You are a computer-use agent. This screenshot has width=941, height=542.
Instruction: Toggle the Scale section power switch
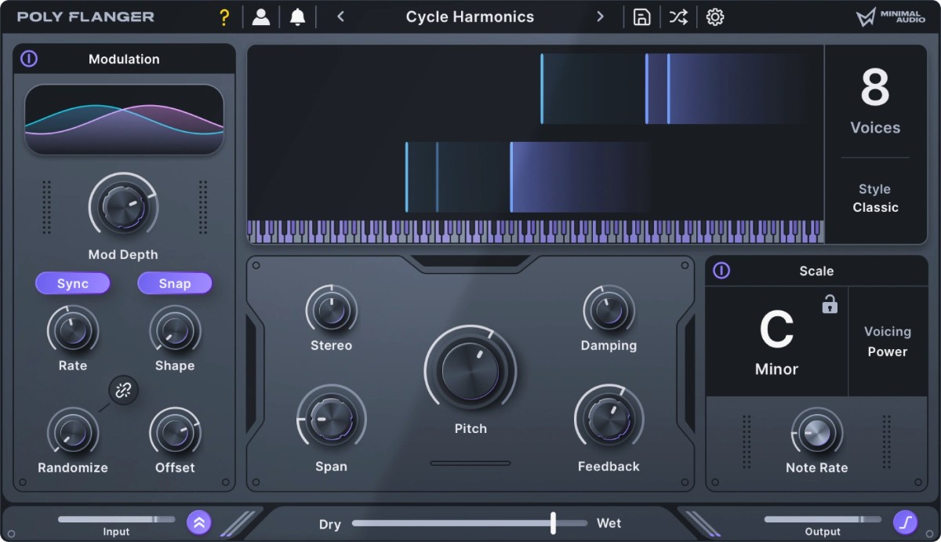pyautogui.click(x=721, y=271)
